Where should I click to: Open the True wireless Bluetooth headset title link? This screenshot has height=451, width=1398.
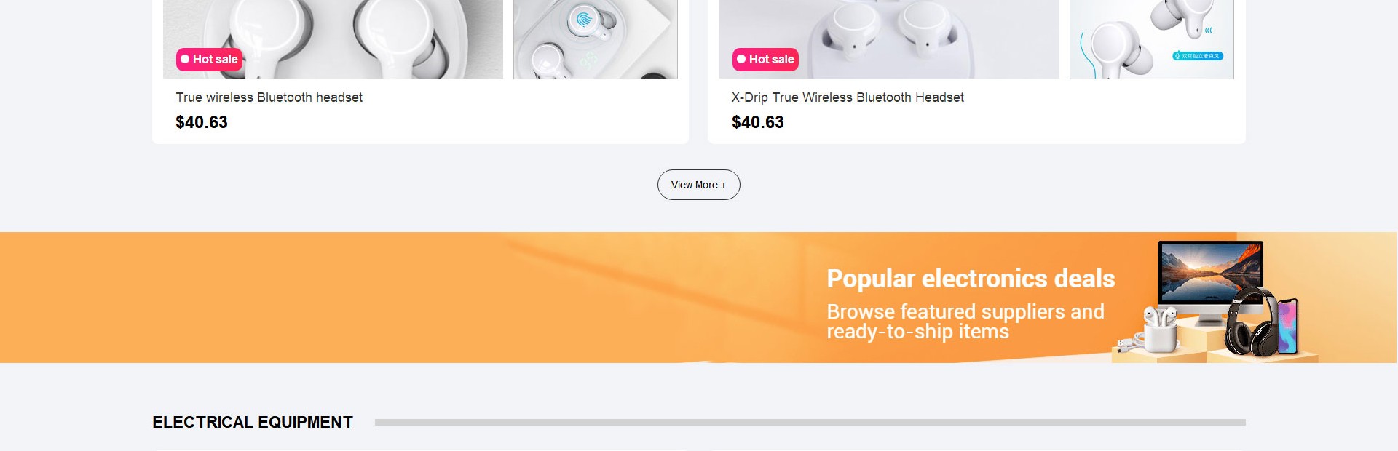[x=269, y=97]
